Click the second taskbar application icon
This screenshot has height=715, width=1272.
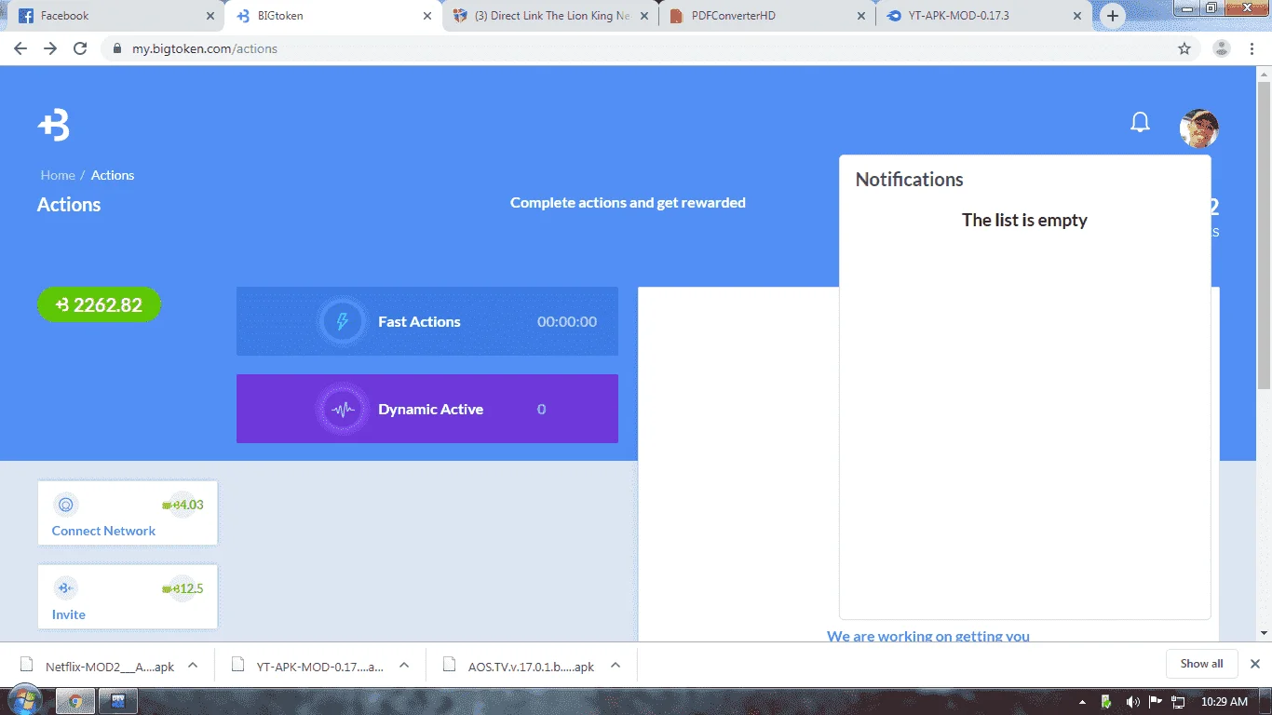118,701
